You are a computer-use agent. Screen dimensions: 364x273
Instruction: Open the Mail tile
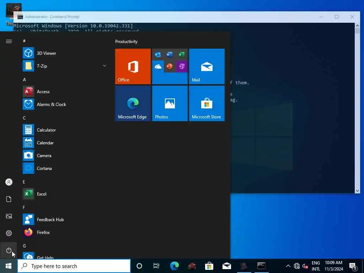(207, 66)
